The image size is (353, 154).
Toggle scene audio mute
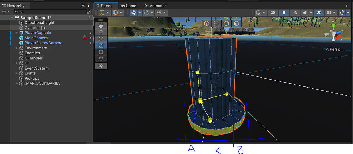coord(295,12)
